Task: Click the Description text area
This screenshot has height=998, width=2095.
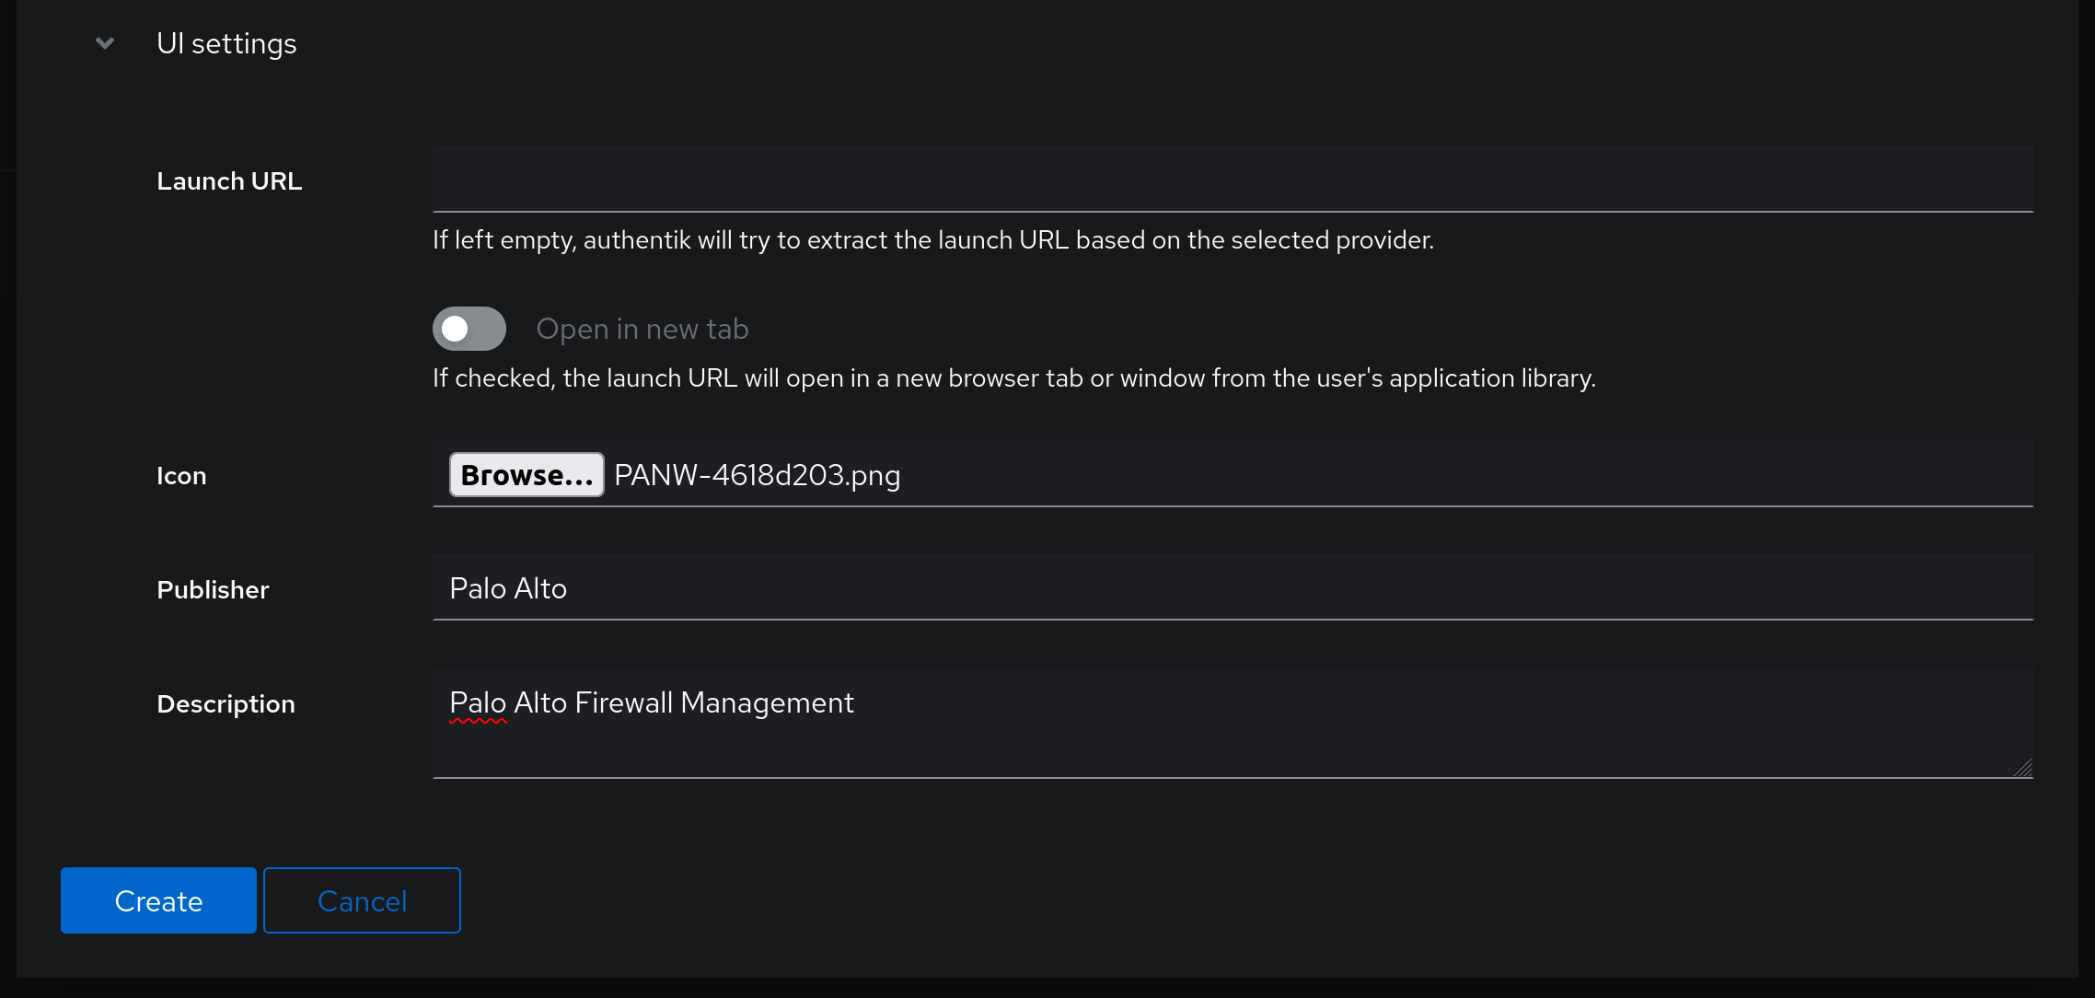Action: tap(1233, 723)
